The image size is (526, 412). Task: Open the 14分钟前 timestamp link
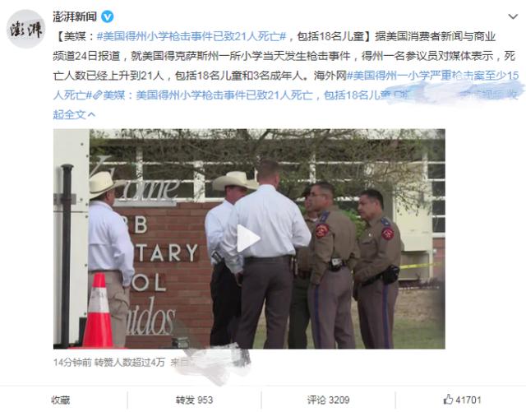point(72,363)
